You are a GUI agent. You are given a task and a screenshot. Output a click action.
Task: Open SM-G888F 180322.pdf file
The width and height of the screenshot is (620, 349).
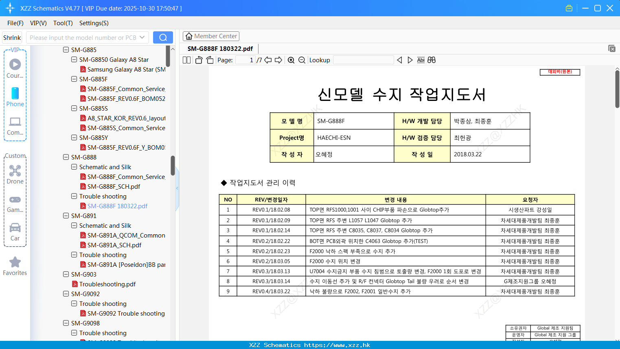(117, 206)
